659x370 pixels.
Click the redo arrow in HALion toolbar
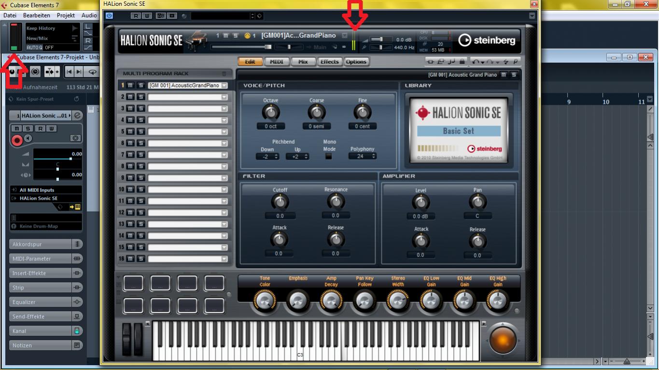[x=491, y=62]
